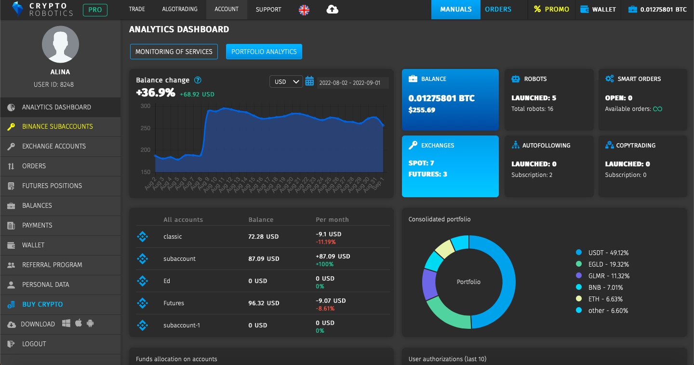
Task: Click the Balance card showing $255.69
Action: pyautogui.click(x=450, y=100)
